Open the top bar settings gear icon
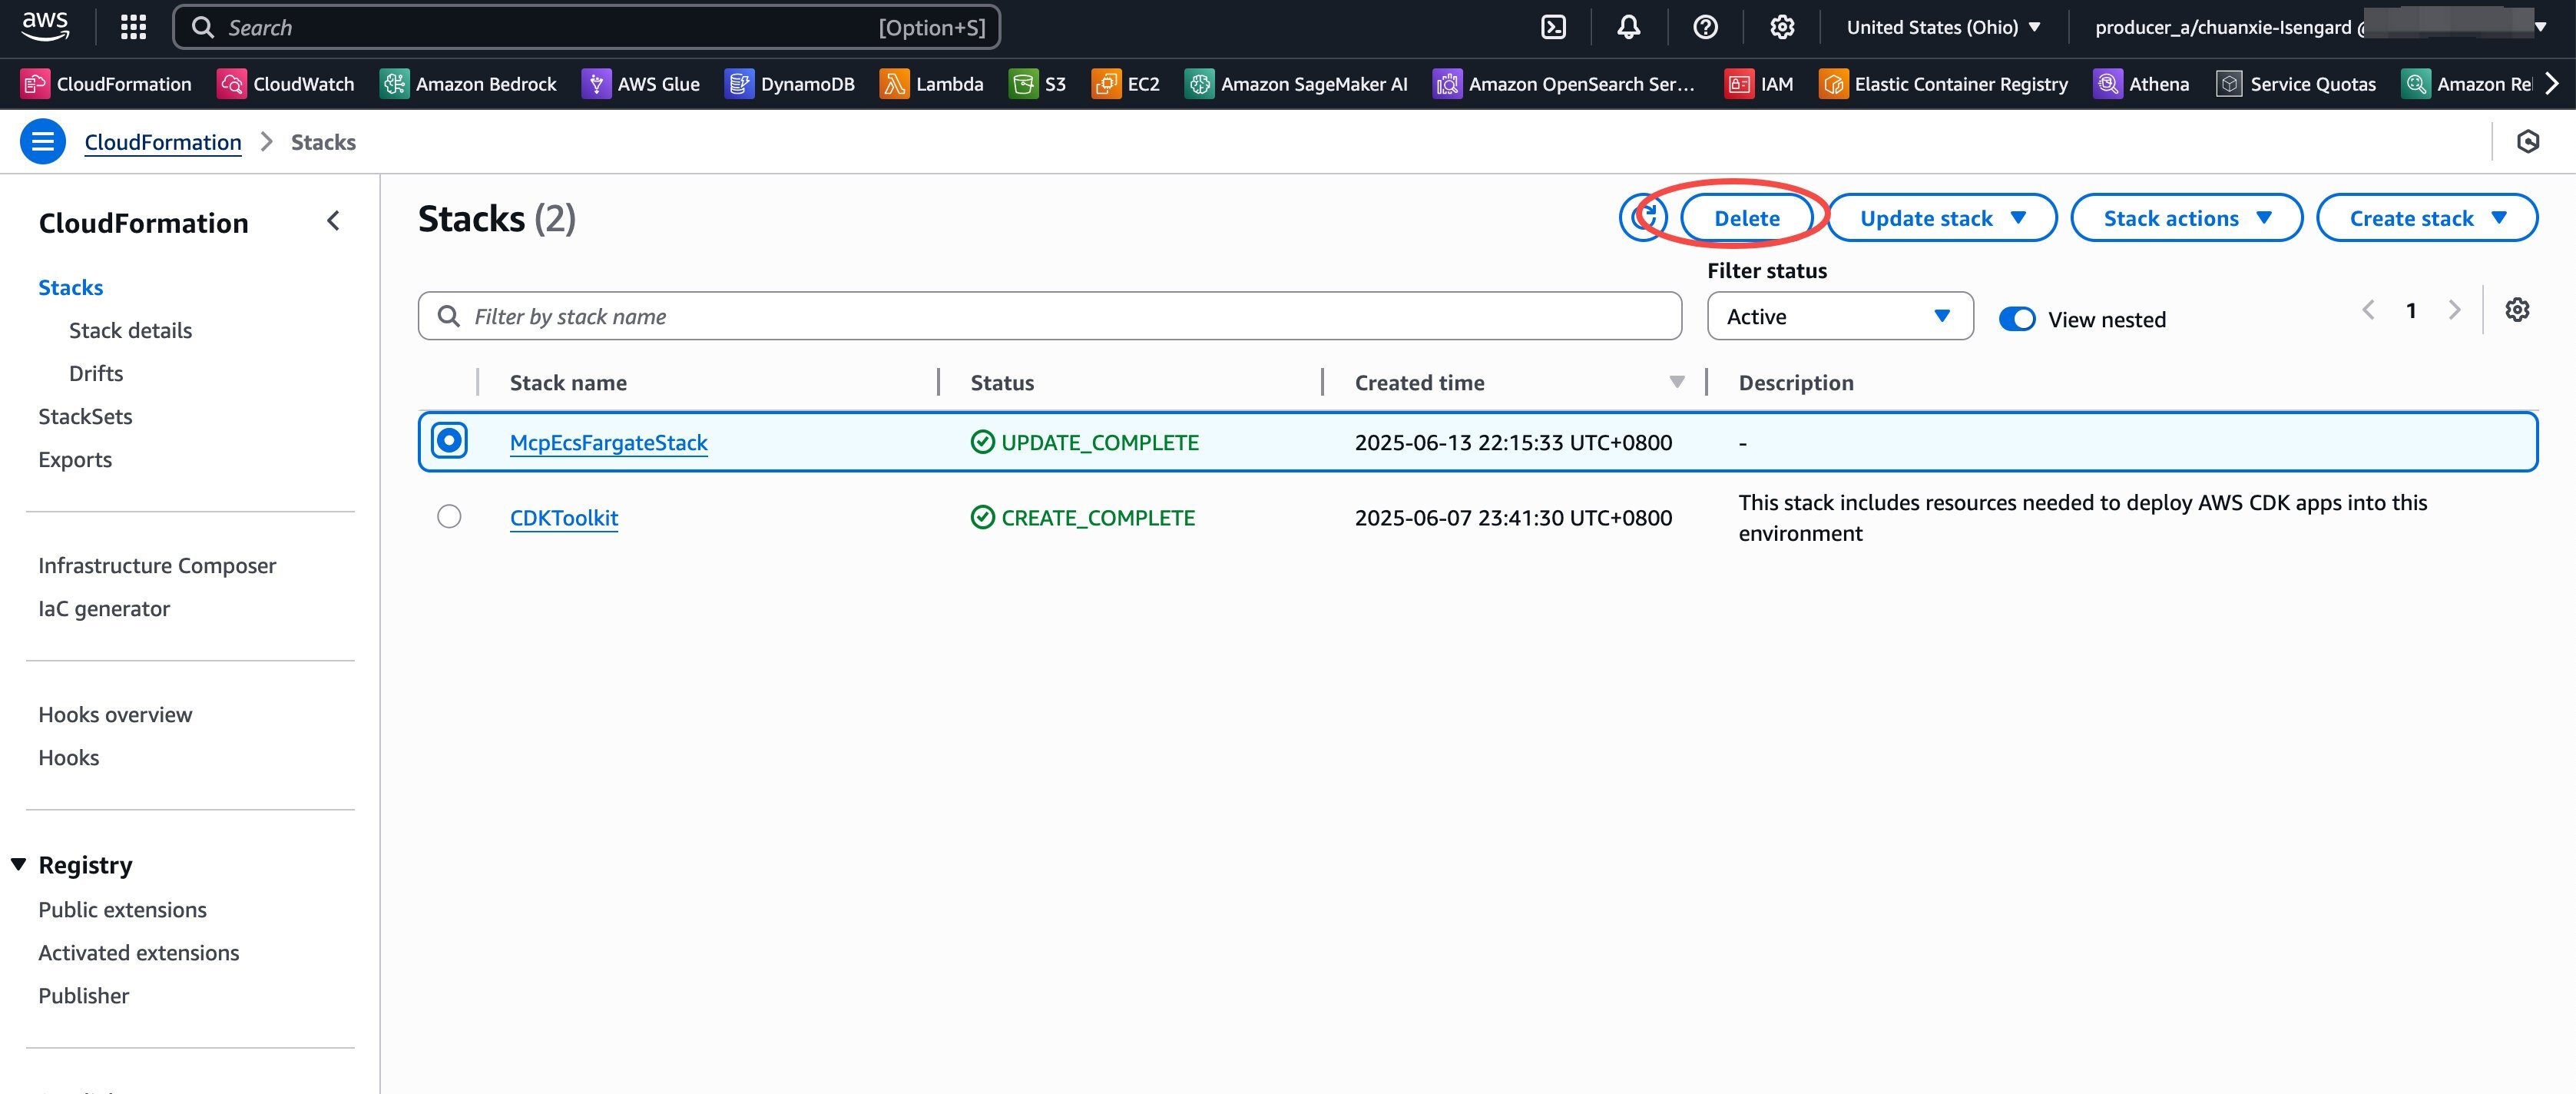 pyautogui.click(x=1781, y=27)
